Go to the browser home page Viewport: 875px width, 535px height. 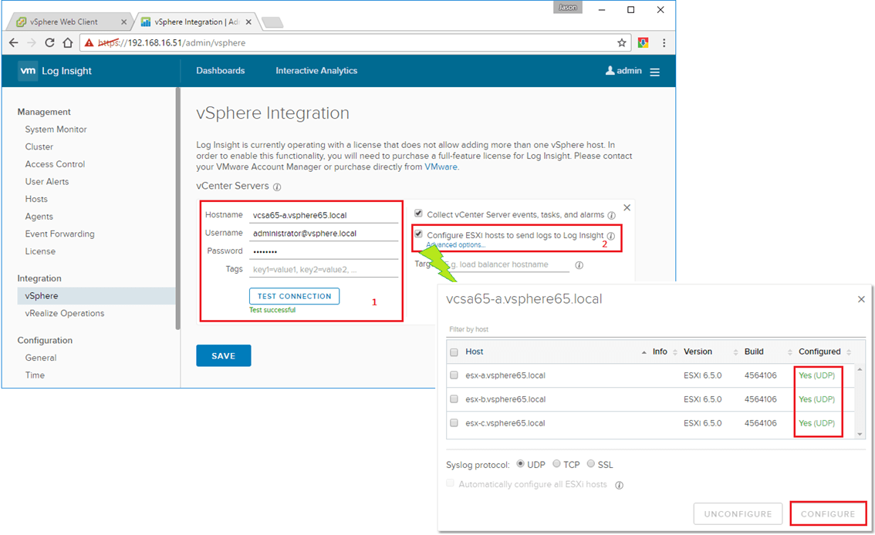(68, 43)
